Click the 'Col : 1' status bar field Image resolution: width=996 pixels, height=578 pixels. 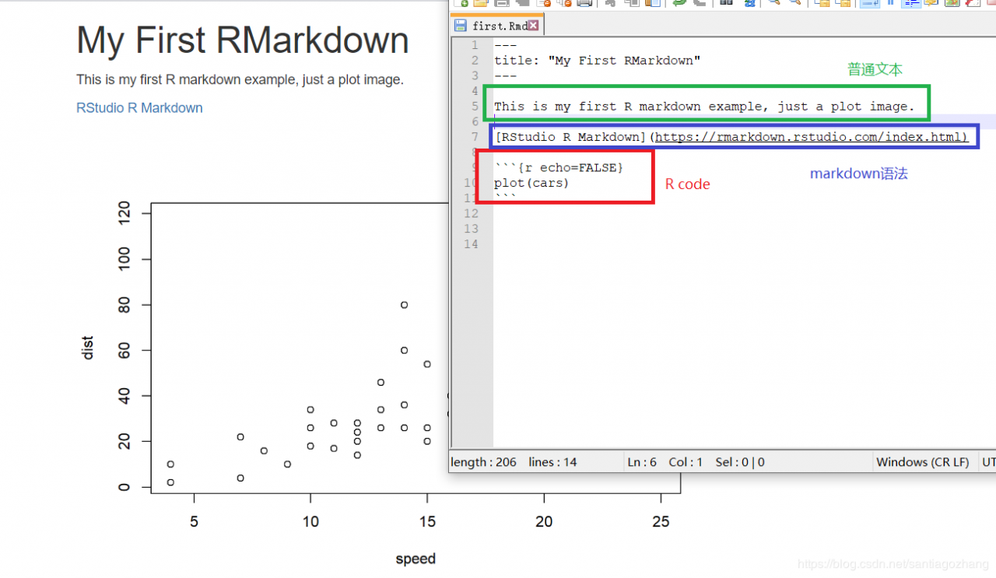tap(686, 462)
